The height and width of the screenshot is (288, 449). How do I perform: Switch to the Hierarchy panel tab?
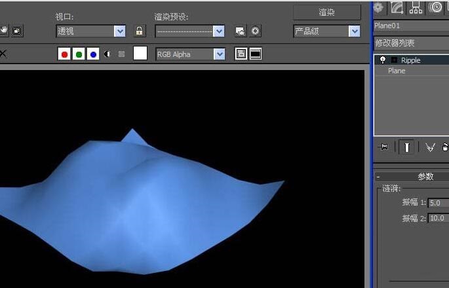pyautogui.click(x=416, y=8)
